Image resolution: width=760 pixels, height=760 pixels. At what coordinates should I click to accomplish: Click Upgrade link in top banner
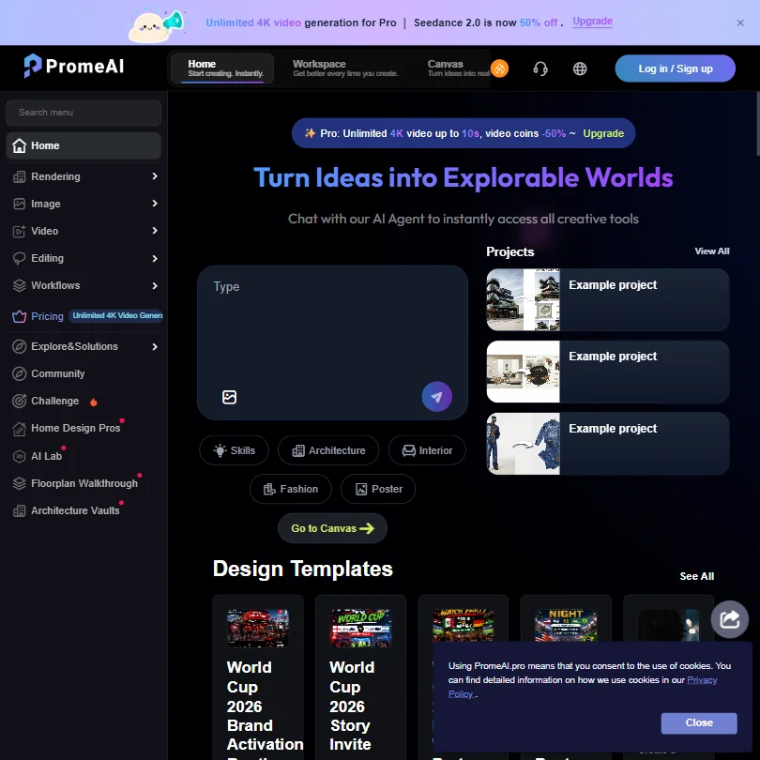pyautogui.click(x=592, y=22)
